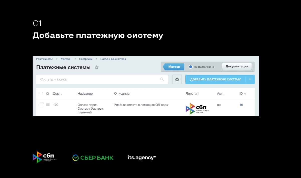Check the checkbox for the СБП payment row

click(x=42, y=105)
